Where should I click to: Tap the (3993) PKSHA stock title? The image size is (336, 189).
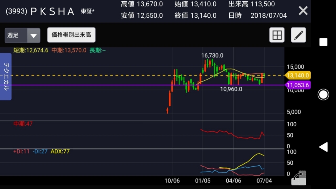40,11
